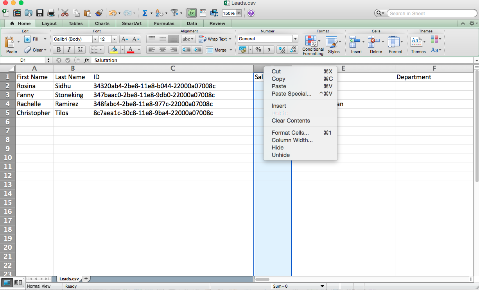Increase decimal places
The height and width of the screenshot is (290, 479).
[x=282, y=50]
